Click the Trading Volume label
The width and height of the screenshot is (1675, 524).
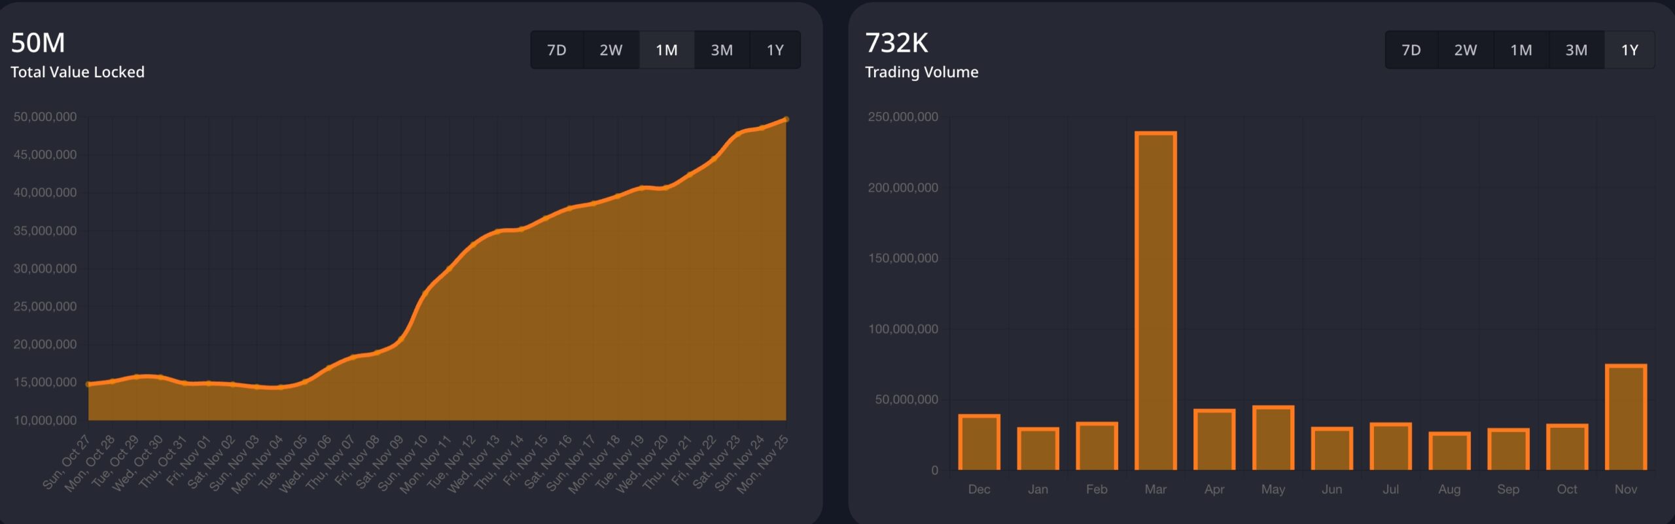pyautogui.click(x=921, y=72)
